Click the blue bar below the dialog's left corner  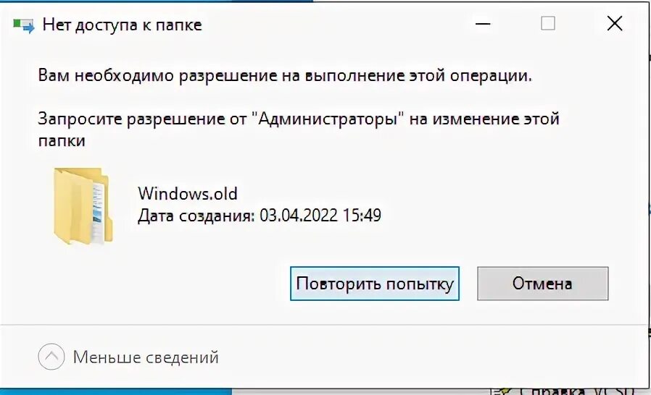click(x=115, y=392)
